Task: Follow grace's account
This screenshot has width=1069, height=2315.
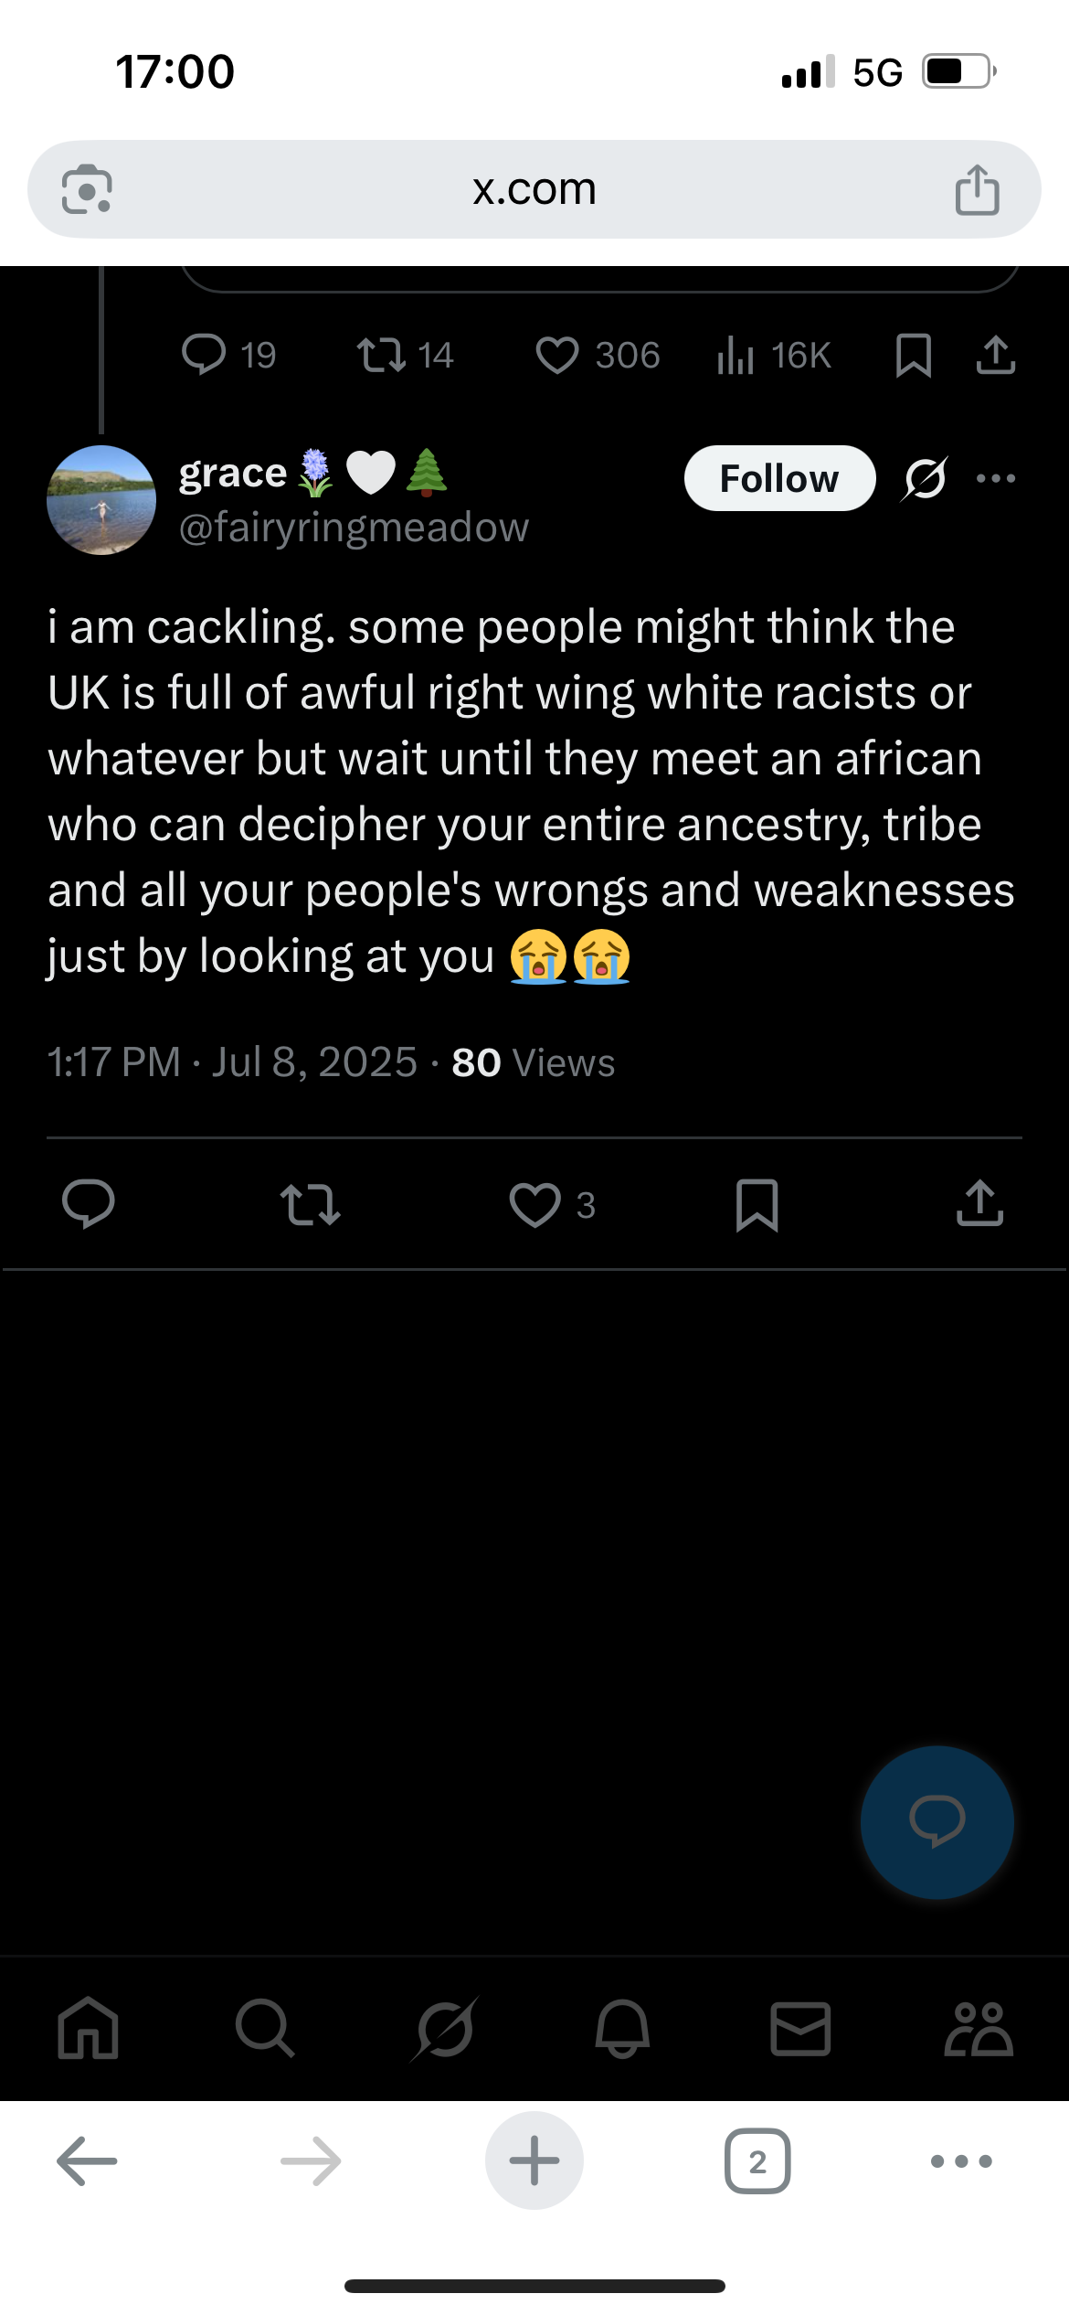Action: (x=779, y=478)
